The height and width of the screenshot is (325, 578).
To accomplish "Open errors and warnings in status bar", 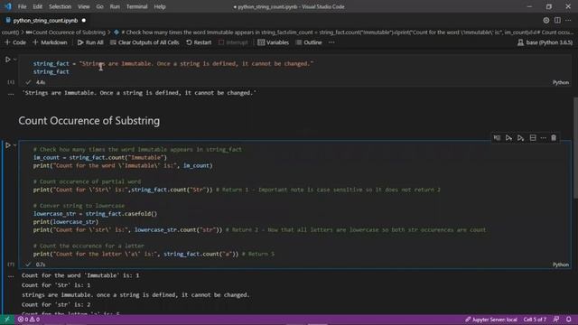I will click(29, 320).
